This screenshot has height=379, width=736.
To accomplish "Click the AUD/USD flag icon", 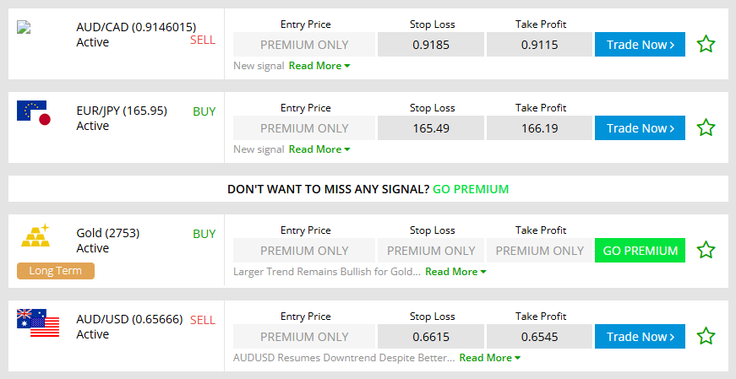I will tap(38, 323).
